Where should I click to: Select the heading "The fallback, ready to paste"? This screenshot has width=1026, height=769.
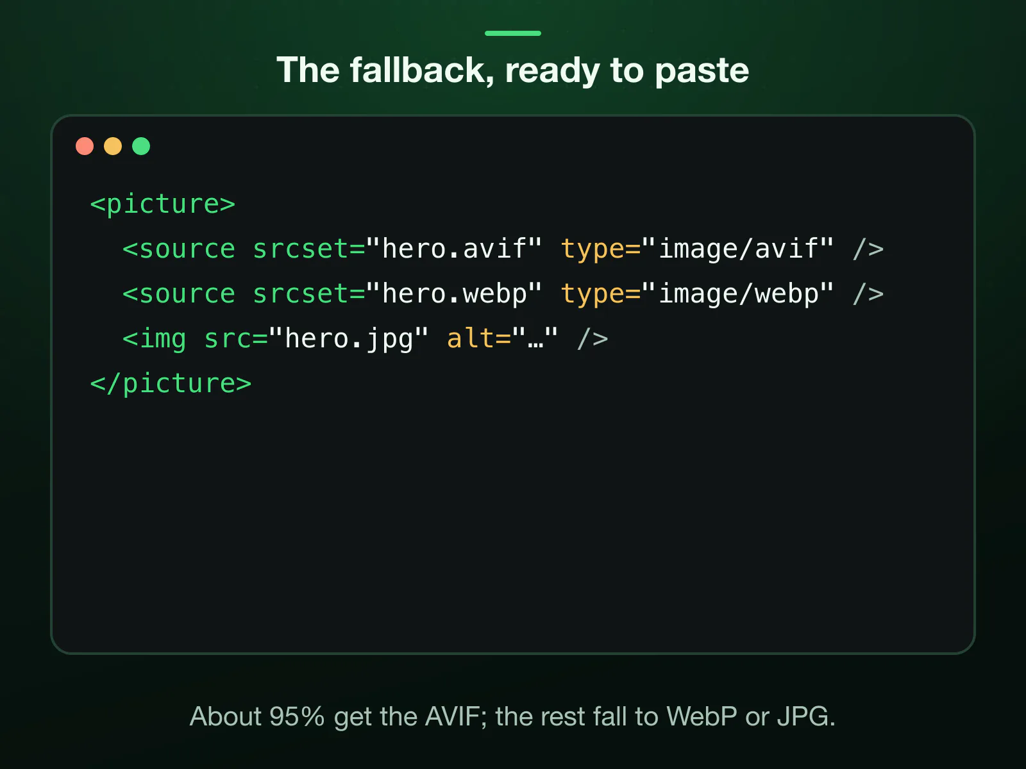point(513,70)
